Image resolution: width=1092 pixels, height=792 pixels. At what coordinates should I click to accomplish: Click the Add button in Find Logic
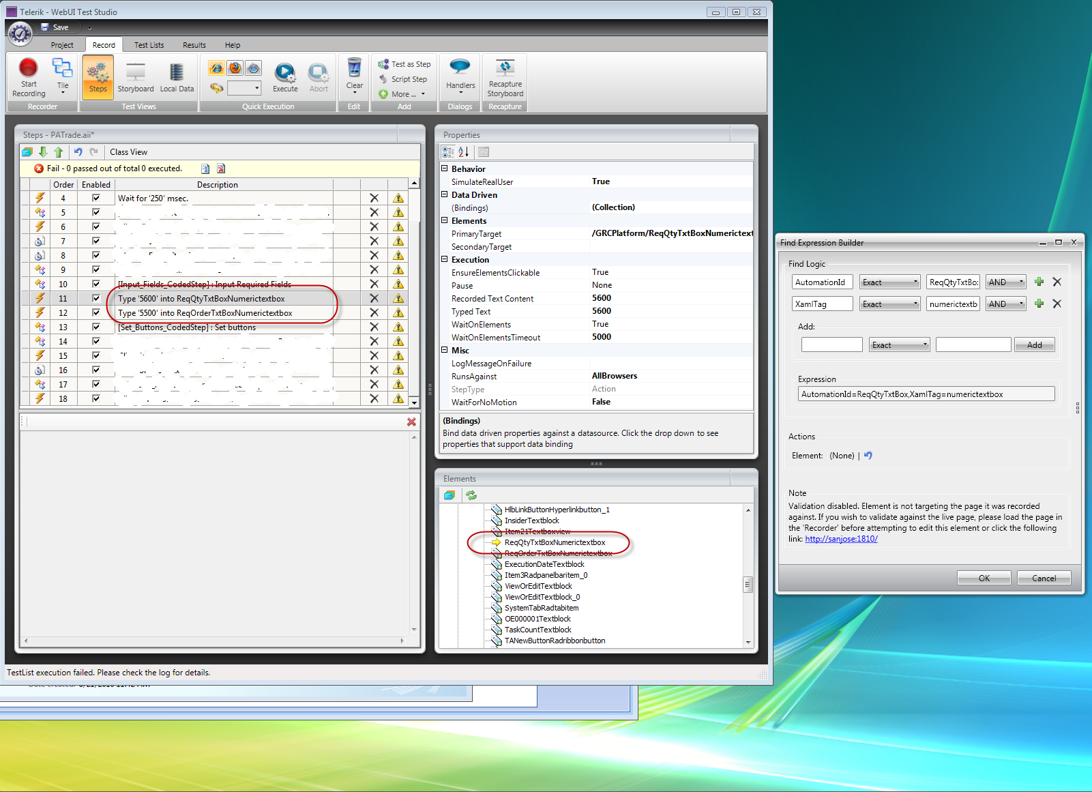pos(1035,344)
